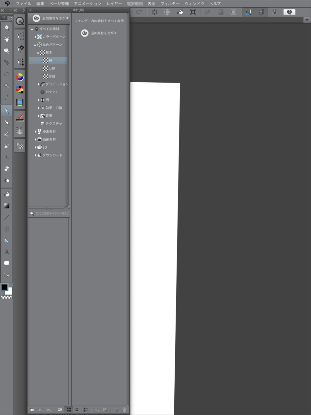The image size is (311, 415).
Task: Select the Airbrush tool
Action: (6, 146)
